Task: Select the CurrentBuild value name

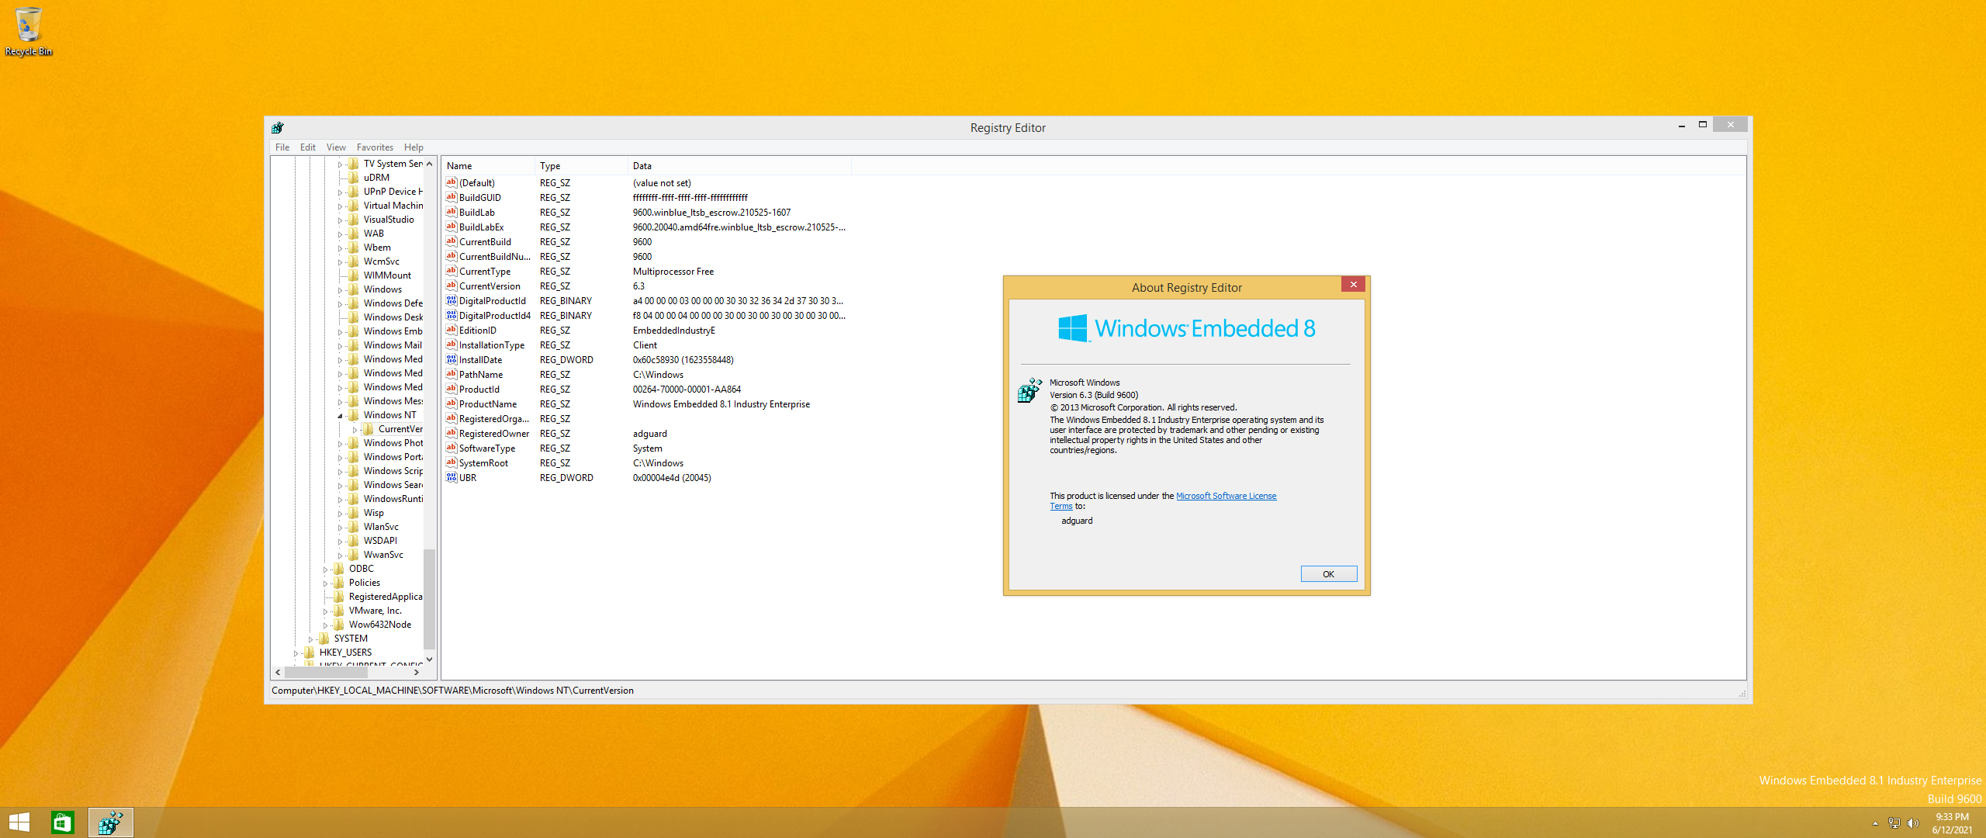Action: [485, 242]
